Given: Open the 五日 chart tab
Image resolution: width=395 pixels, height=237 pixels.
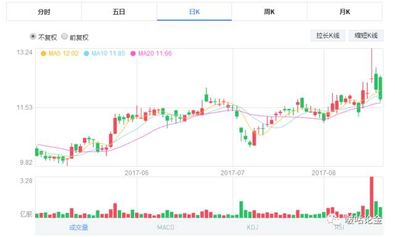Looking at the screenshot, I should [x=119, y=12].
